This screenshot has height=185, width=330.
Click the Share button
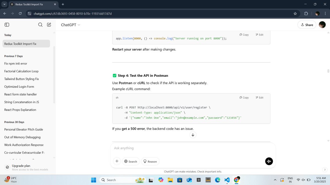click(307, 25)
